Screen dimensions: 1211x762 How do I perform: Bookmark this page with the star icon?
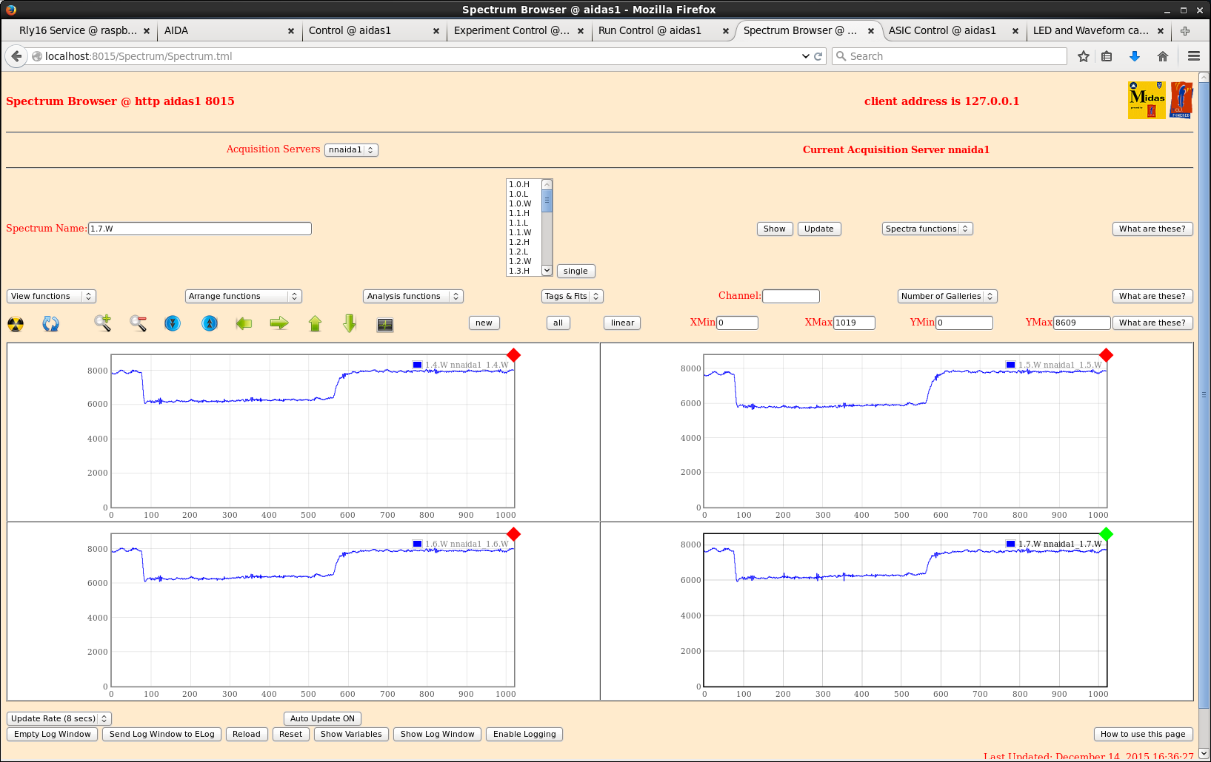(1084, 56)
